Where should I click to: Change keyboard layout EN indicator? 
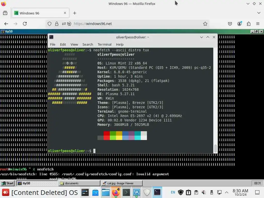(173, 192)
